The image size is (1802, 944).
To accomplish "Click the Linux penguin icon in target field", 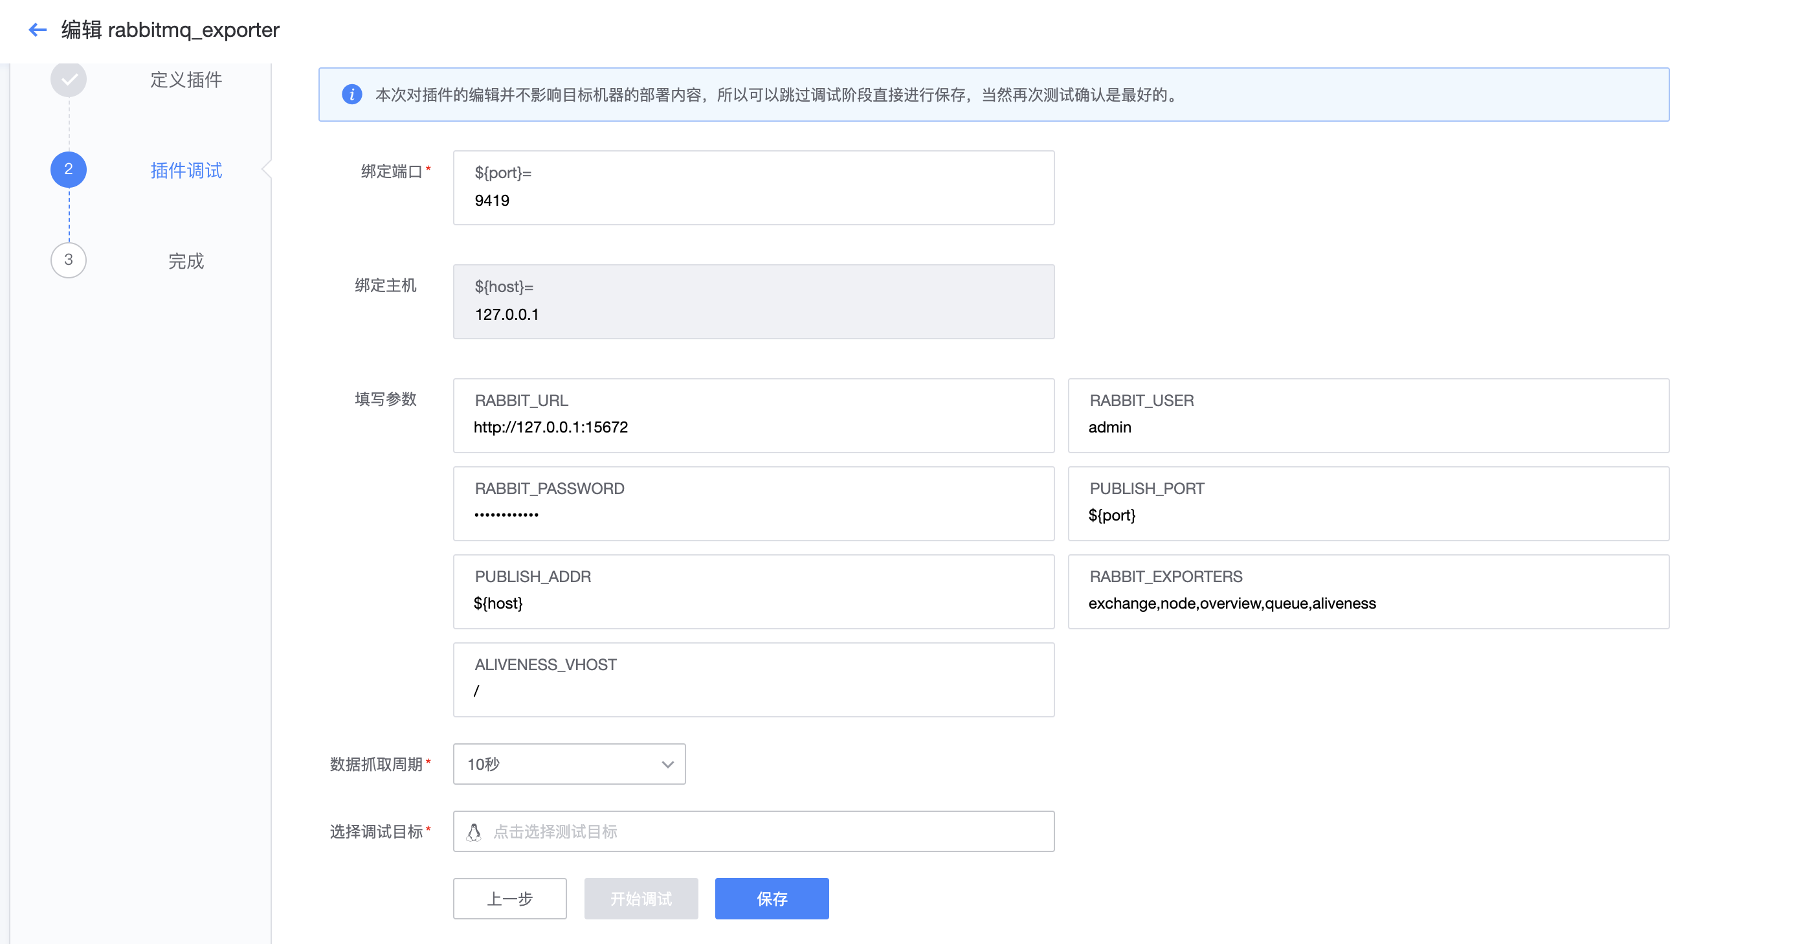I will point(474,831).
